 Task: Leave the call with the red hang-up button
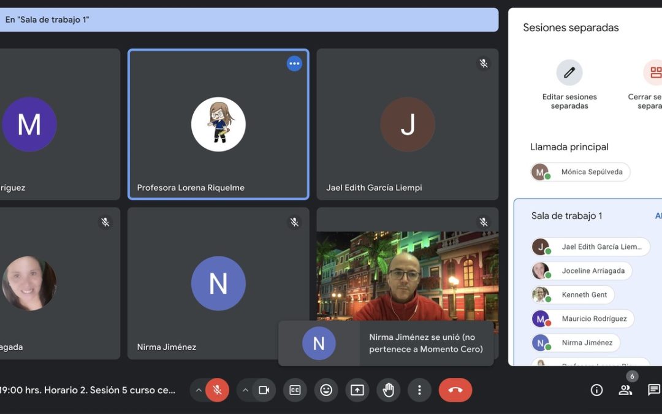pyautogui.click(x=455, y=390)
